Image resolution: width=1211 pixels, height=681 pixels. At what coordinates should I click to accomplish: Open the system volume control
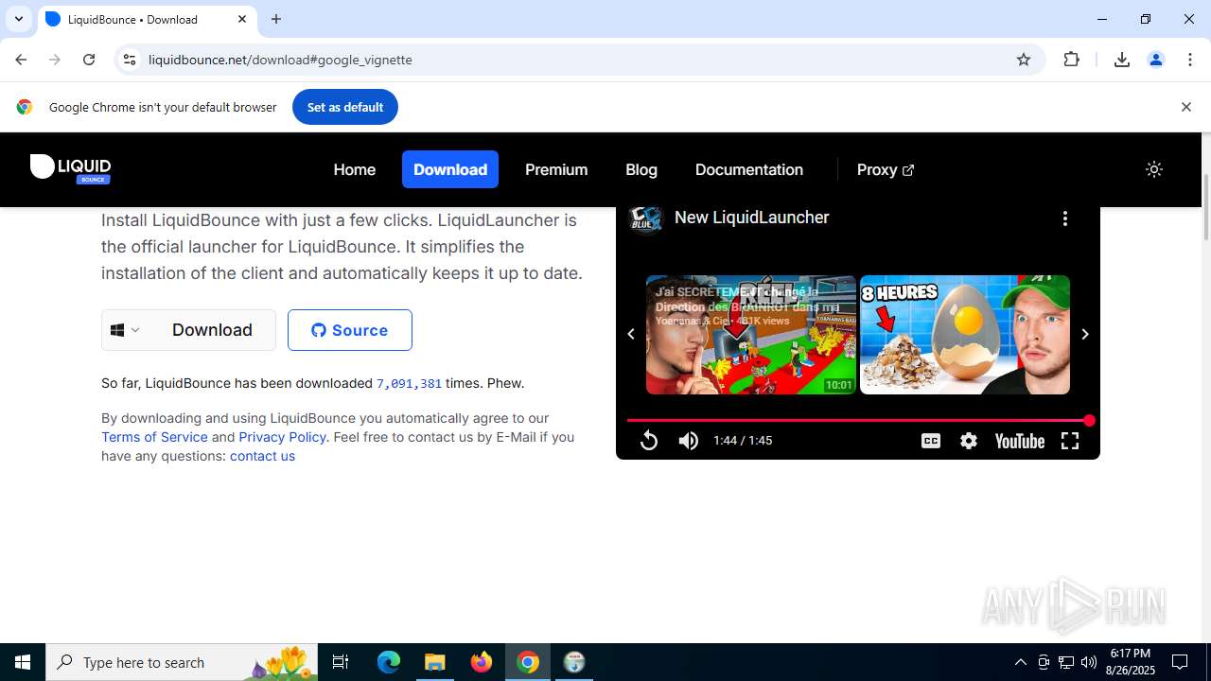tap(1089, 662)
